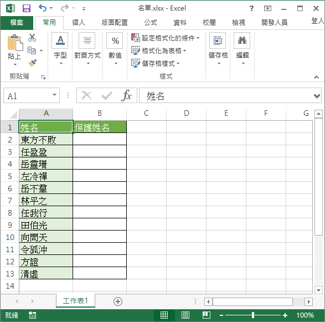325x322 pixels.
Task: Click the Insert Function fx icon
Action: pos(126,96)
